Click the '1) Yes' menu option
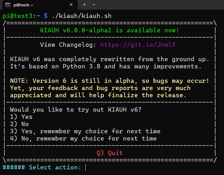The width and height of the screenshot is (224, 175). click(x=21, y=117)
